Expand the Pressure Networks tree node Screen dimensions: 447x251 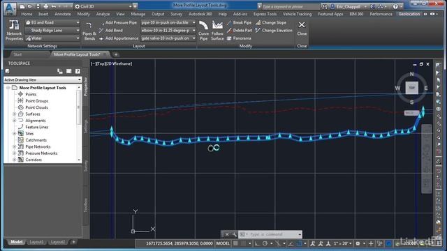click(x=14, y=153)
